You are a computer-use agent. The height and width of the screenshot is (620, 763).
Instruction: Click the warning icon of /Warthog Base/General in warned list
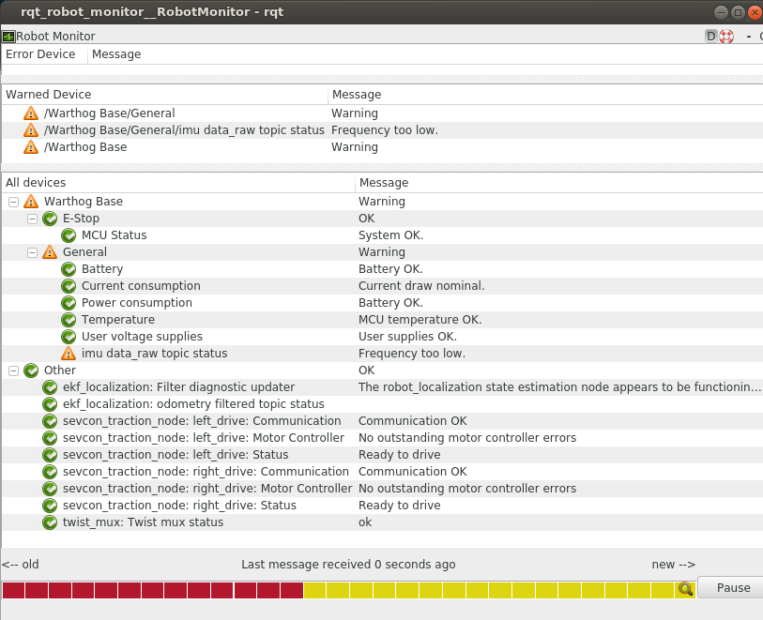31,113
